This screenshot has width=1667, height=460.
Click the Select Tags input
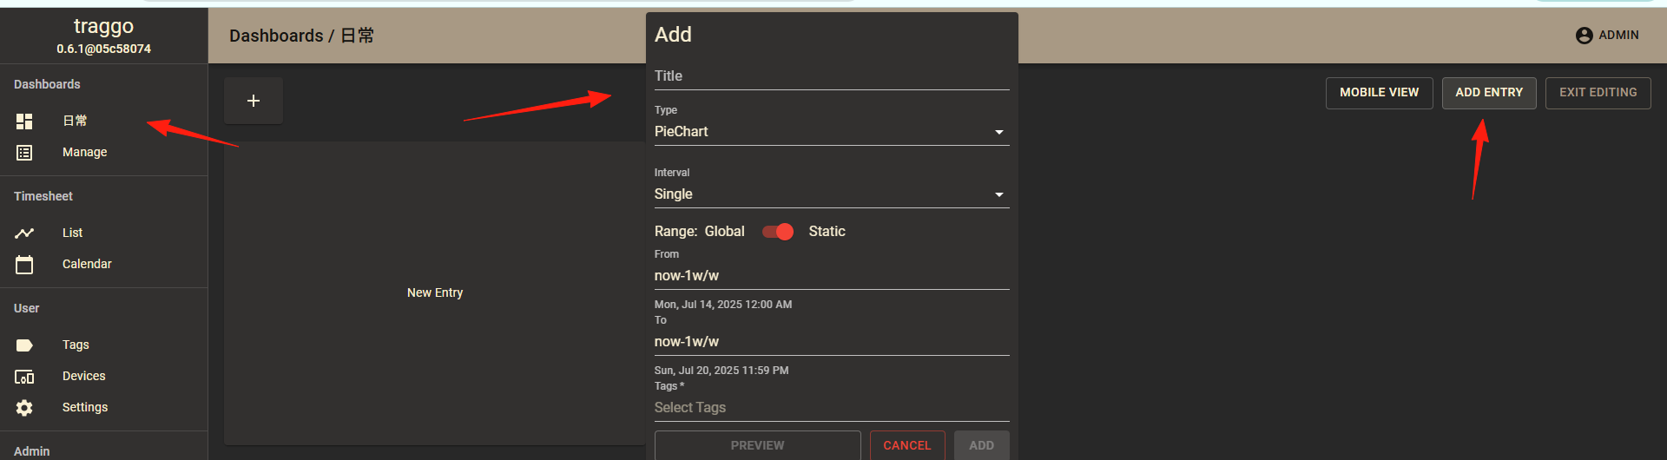point(832,408)
